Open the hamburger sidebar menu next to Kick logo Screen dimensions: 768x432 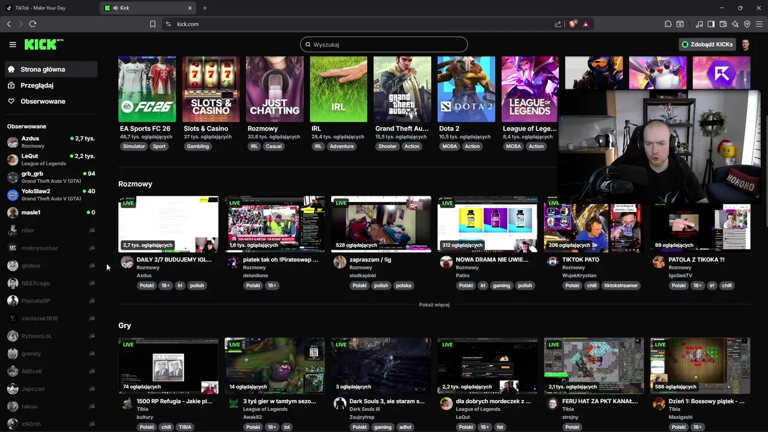(x=13, y=44)
